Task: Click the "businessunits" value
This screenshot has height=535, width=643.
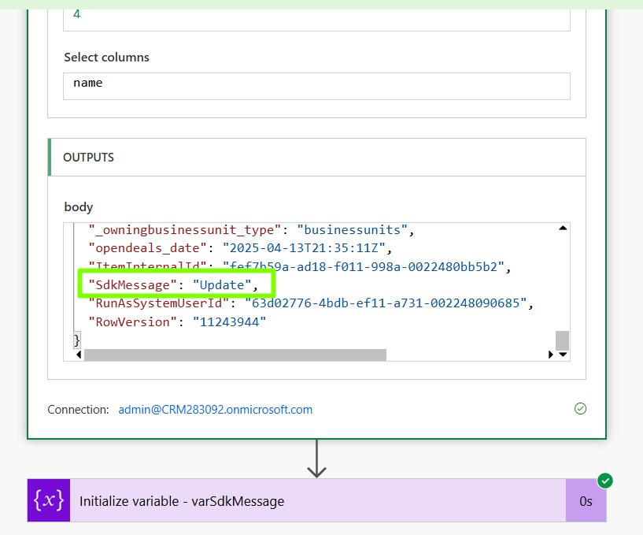Action: click(353, 230)
